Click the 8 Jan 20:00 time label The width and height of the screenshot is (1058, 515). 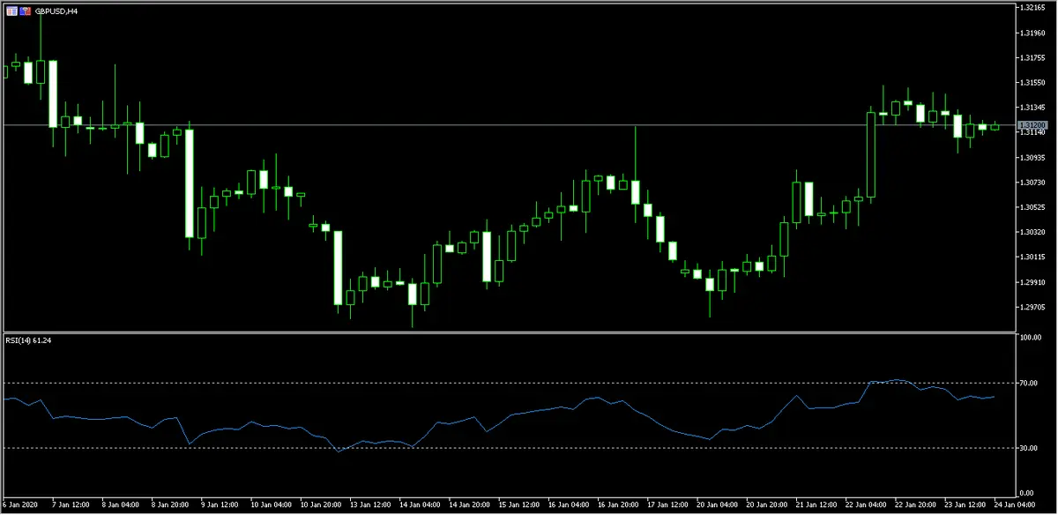click(x=169, y=505)
